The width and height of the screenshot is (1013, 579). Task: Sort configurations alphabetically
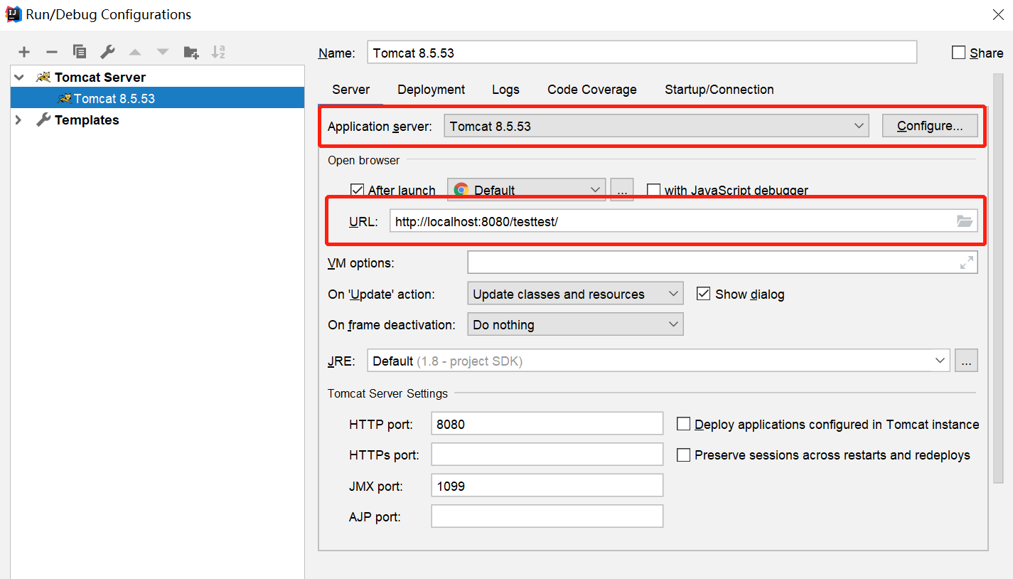click(x=218, y=52)
